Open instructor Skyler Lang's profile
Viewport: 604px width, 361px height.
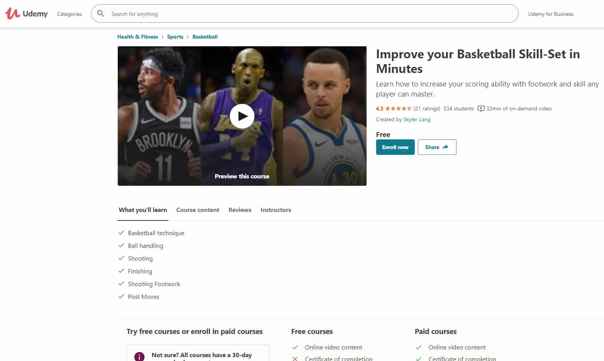click(x=417, y=119)
